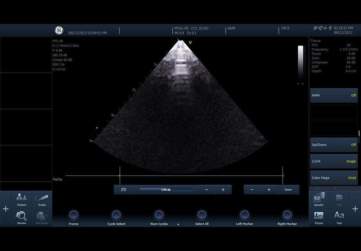Open the Review icon
The height and width of the screenshot is (251, 361).
22,217
